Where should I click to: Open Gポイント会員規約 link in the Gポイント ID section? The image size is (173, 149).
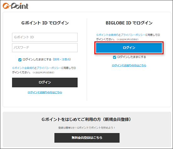point(23,68)
